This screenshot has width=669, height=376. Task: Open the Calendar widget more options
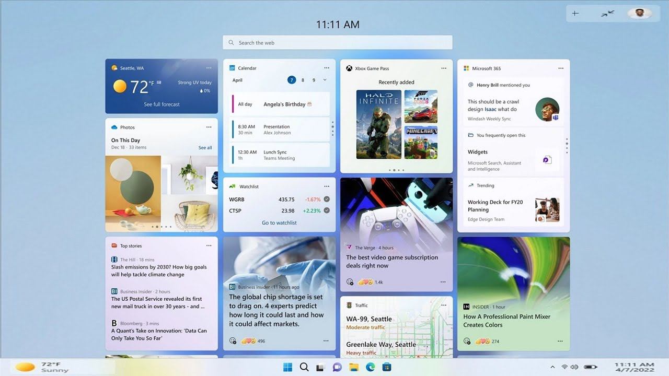[327, 68]
